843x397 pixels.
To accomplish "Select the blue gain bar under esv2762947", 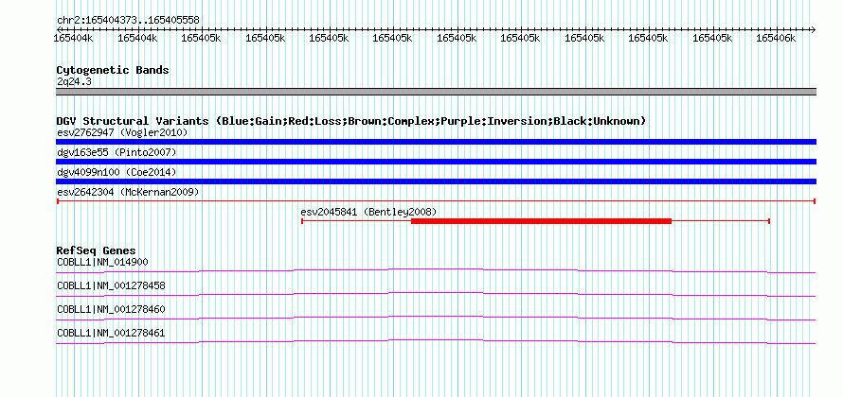I will [436, 142].
